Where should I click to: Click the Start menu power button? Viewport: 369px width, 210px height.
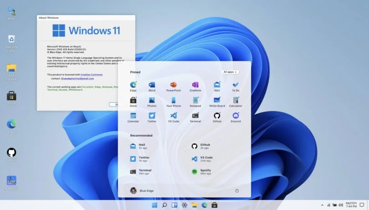click(x=237, y=191)
